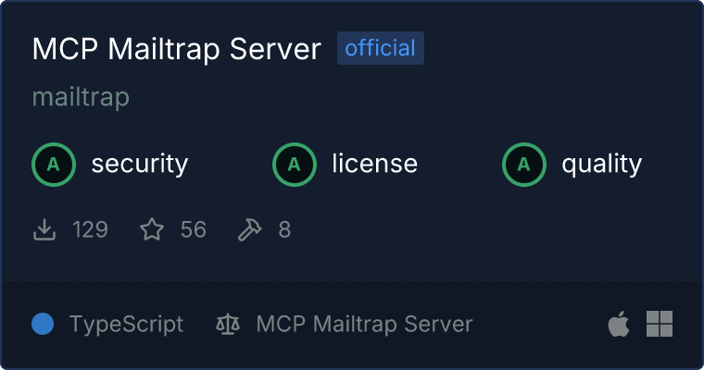The width and height of the screenshot is (704, 370).
Task: Click the official badge
Action: (x=381, y=48)
